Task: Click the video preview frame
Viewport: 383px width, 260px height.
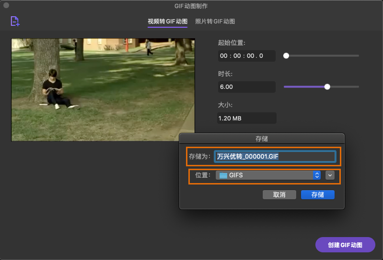Action: [x=103, y=89]
